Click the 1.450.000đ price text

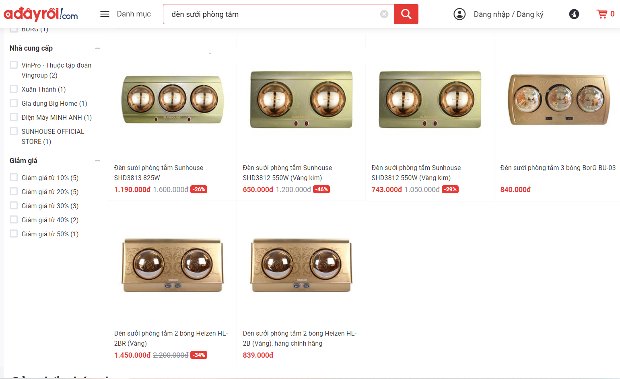tap(132, 355)
